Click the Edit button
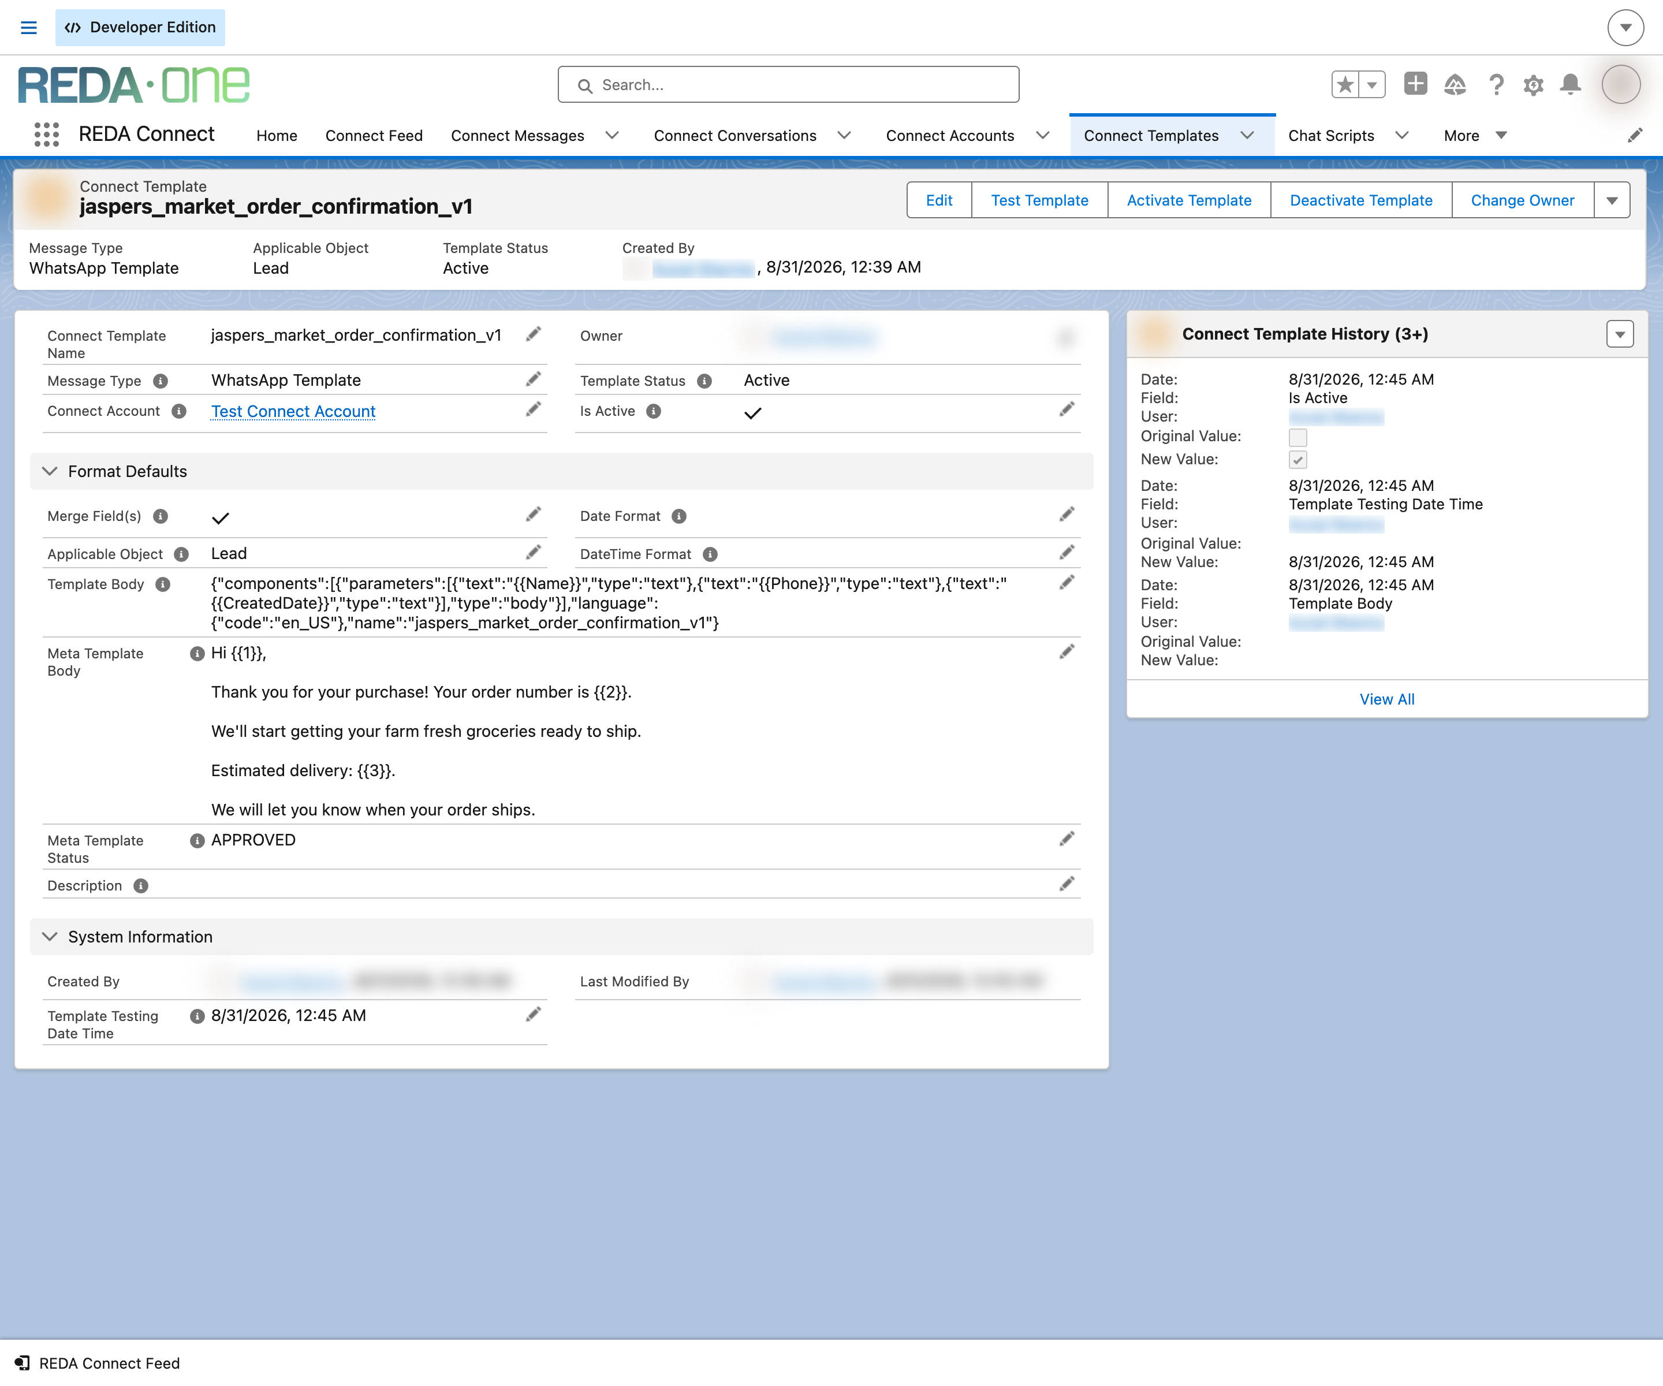Viewport: 1663px width, 1386px height. tap(939, 200)
